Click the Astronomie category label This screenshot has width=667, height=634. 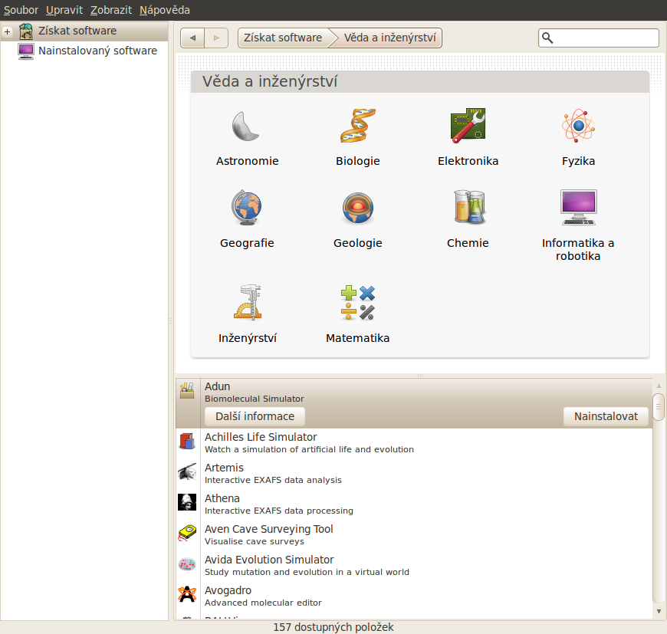[247, 161]
